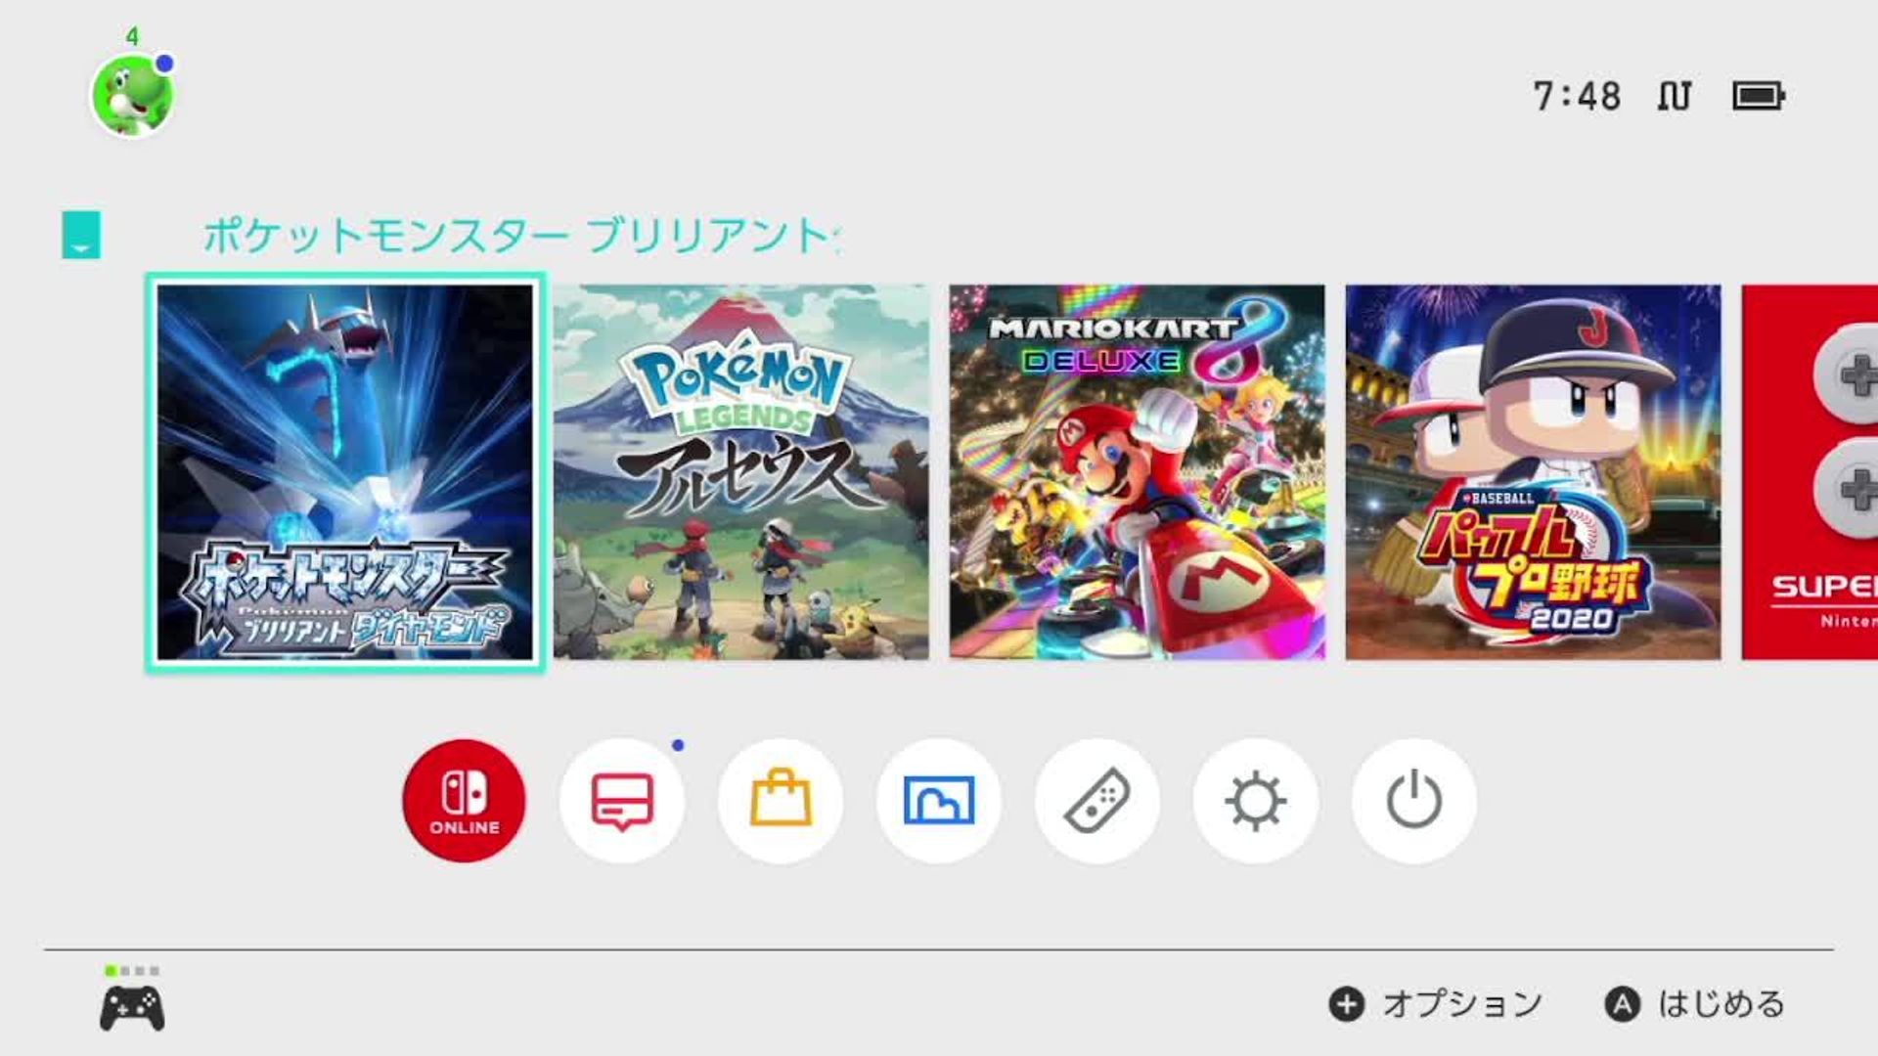Open the Power sleep icon

tap(1414, 801)
